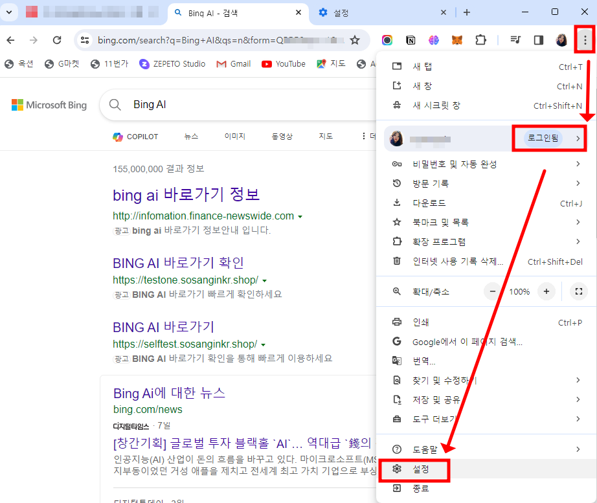
Task: Close the 설정 tab
Action: 444,12
